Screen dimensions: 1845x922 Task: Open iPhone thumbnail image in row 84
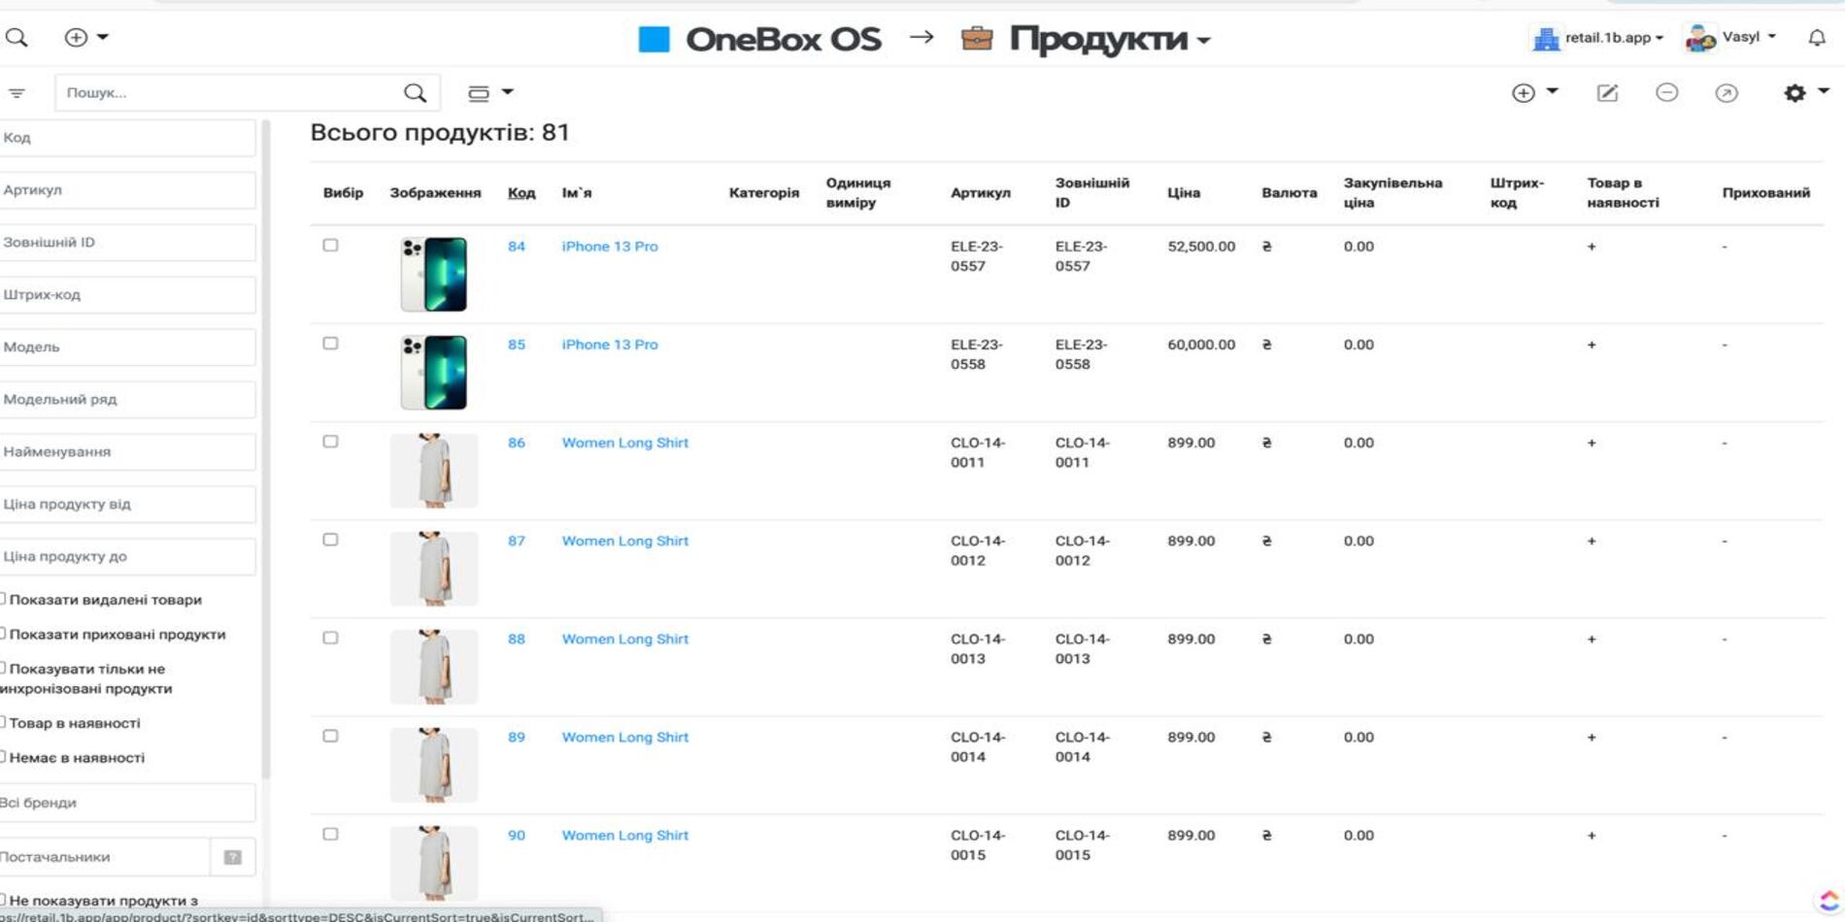click(434, 274)
